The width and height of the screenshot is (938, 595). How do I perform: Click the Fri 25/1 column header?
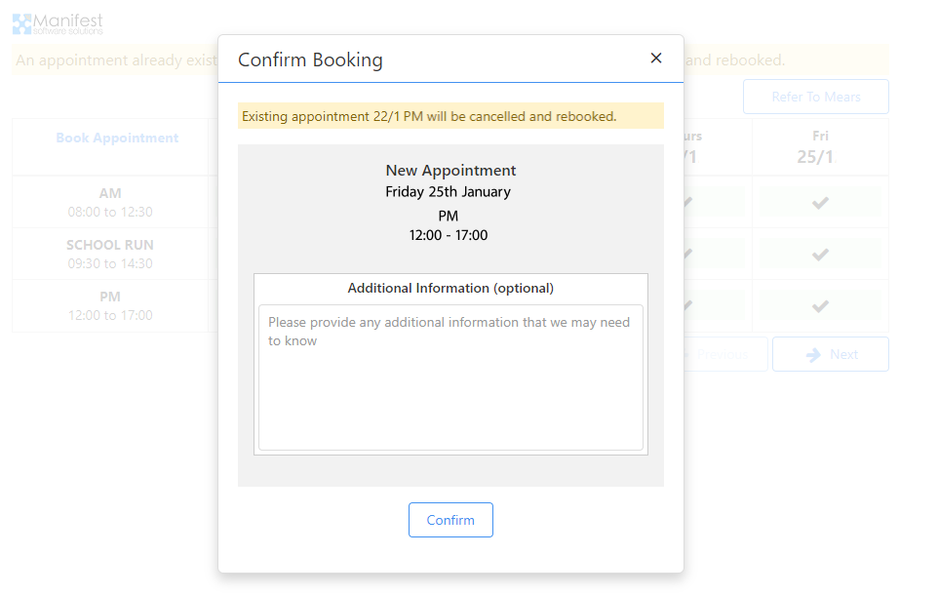(820, 146)
